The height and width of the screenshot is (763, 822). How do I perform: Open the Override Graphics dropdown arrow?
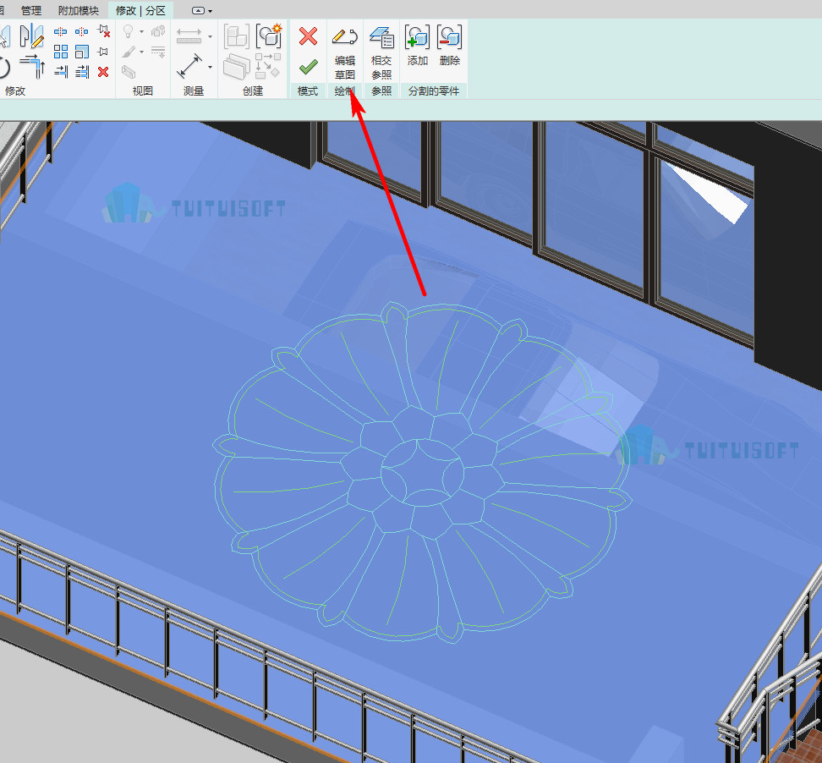pos(141,52)
